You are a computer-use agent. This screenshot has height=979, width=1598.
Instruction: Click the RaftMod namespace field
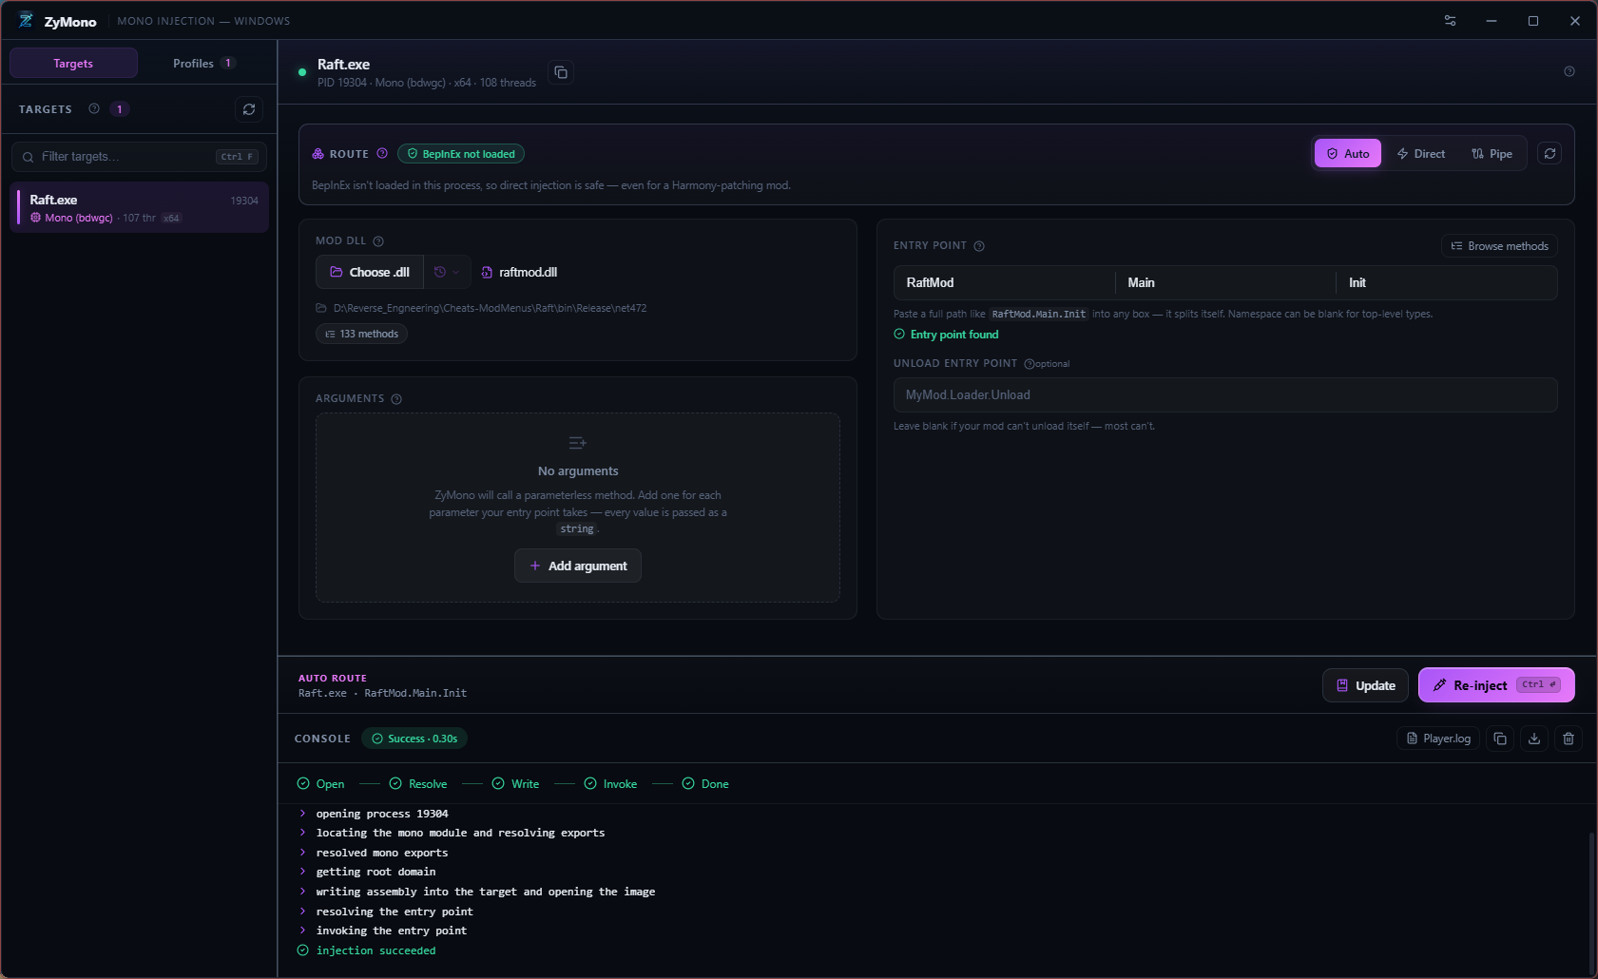(x=1004, y=282)
